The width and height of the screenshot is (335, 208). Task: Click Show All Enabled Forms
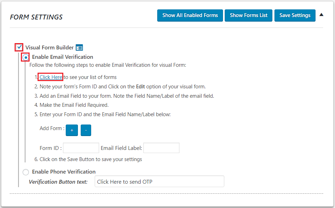pyautogui.click(x=190, y=15)
